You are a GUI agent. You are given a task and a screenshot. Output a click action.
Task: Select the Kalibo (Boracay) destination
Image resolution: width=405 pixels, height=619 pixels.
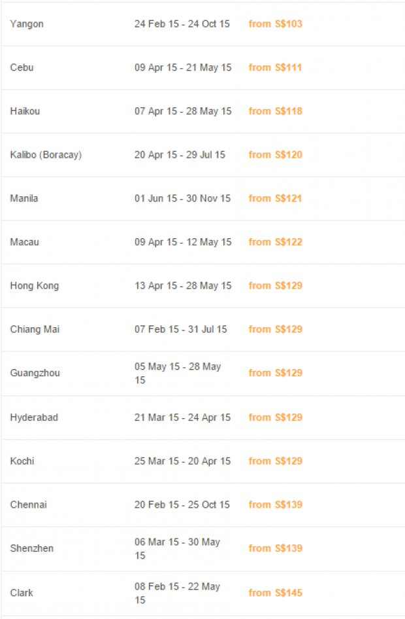tap(46, 154)
